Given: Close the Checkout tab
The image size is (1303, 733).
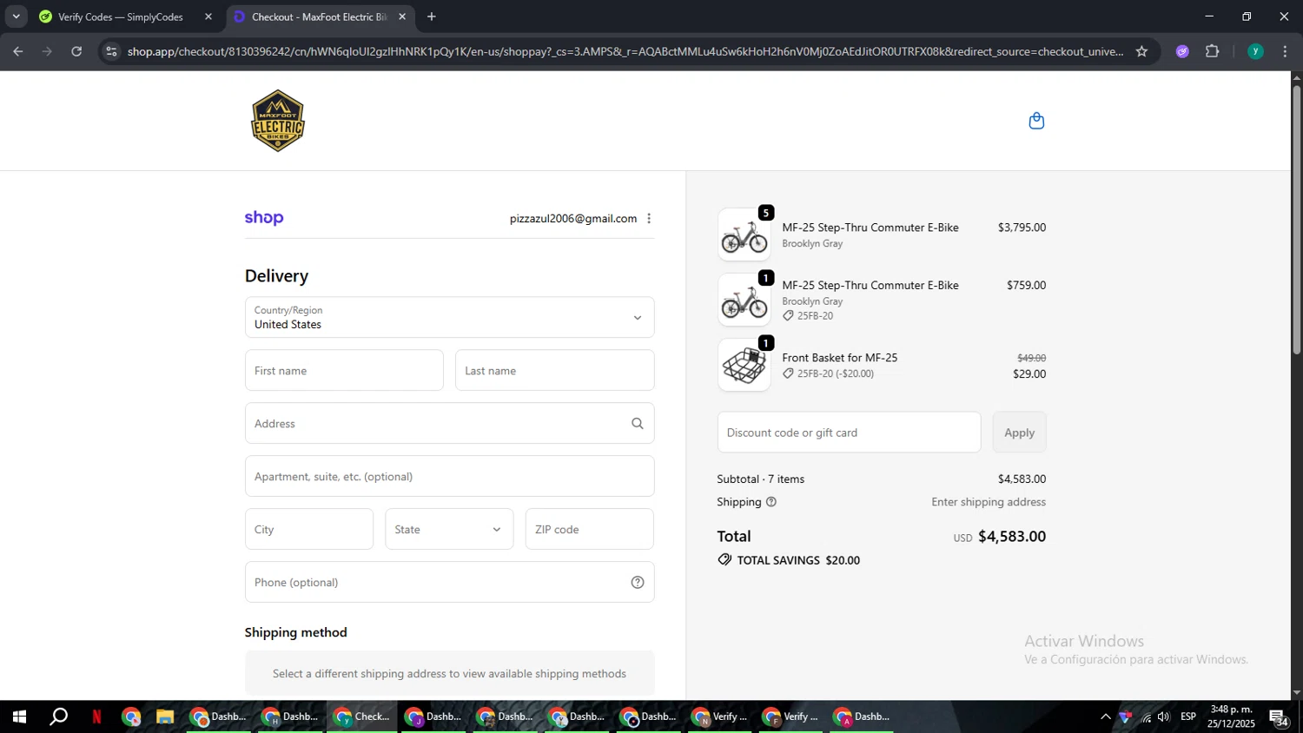Looking at the screenshot, I should pos(402,17).
